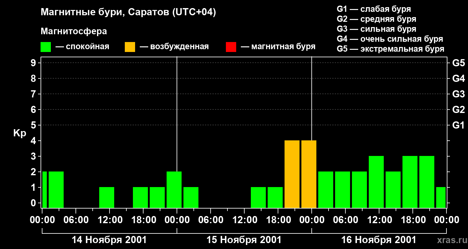Select the 'Магнитосфера' heading
The height and width of the screenshot is (249, 468).
(x=74, y=31)
